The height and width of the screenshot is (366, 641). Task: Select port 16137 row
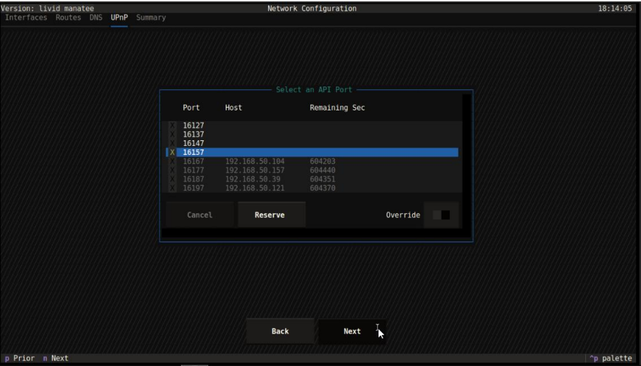point(312,135)
